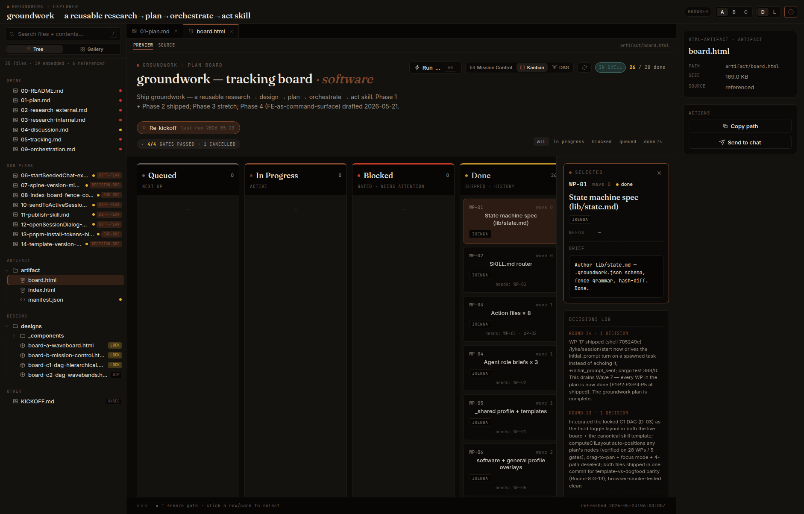Expand the _components folder chevron
Image resolution: width=804 pixels, height=514 pixels.
pyautogui.click(x=15, y=336)
